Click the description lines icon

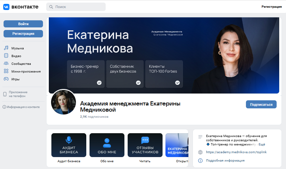[200, 136]
